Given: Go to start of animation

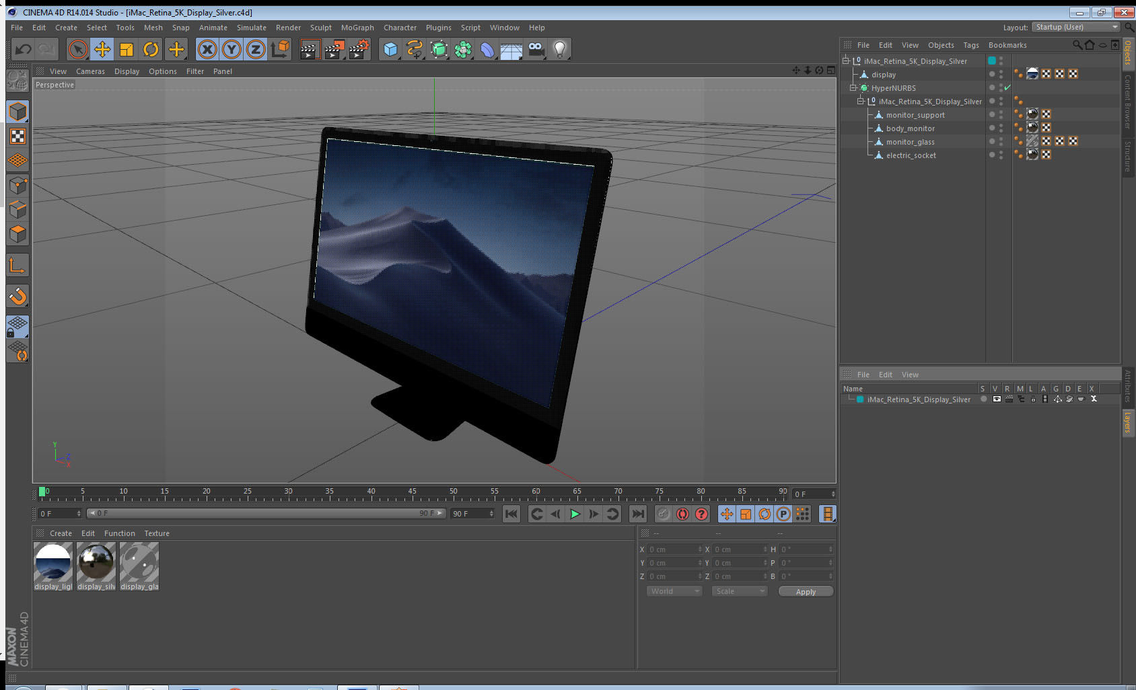Looking at the screenshot, I should (x=511, y=514).
